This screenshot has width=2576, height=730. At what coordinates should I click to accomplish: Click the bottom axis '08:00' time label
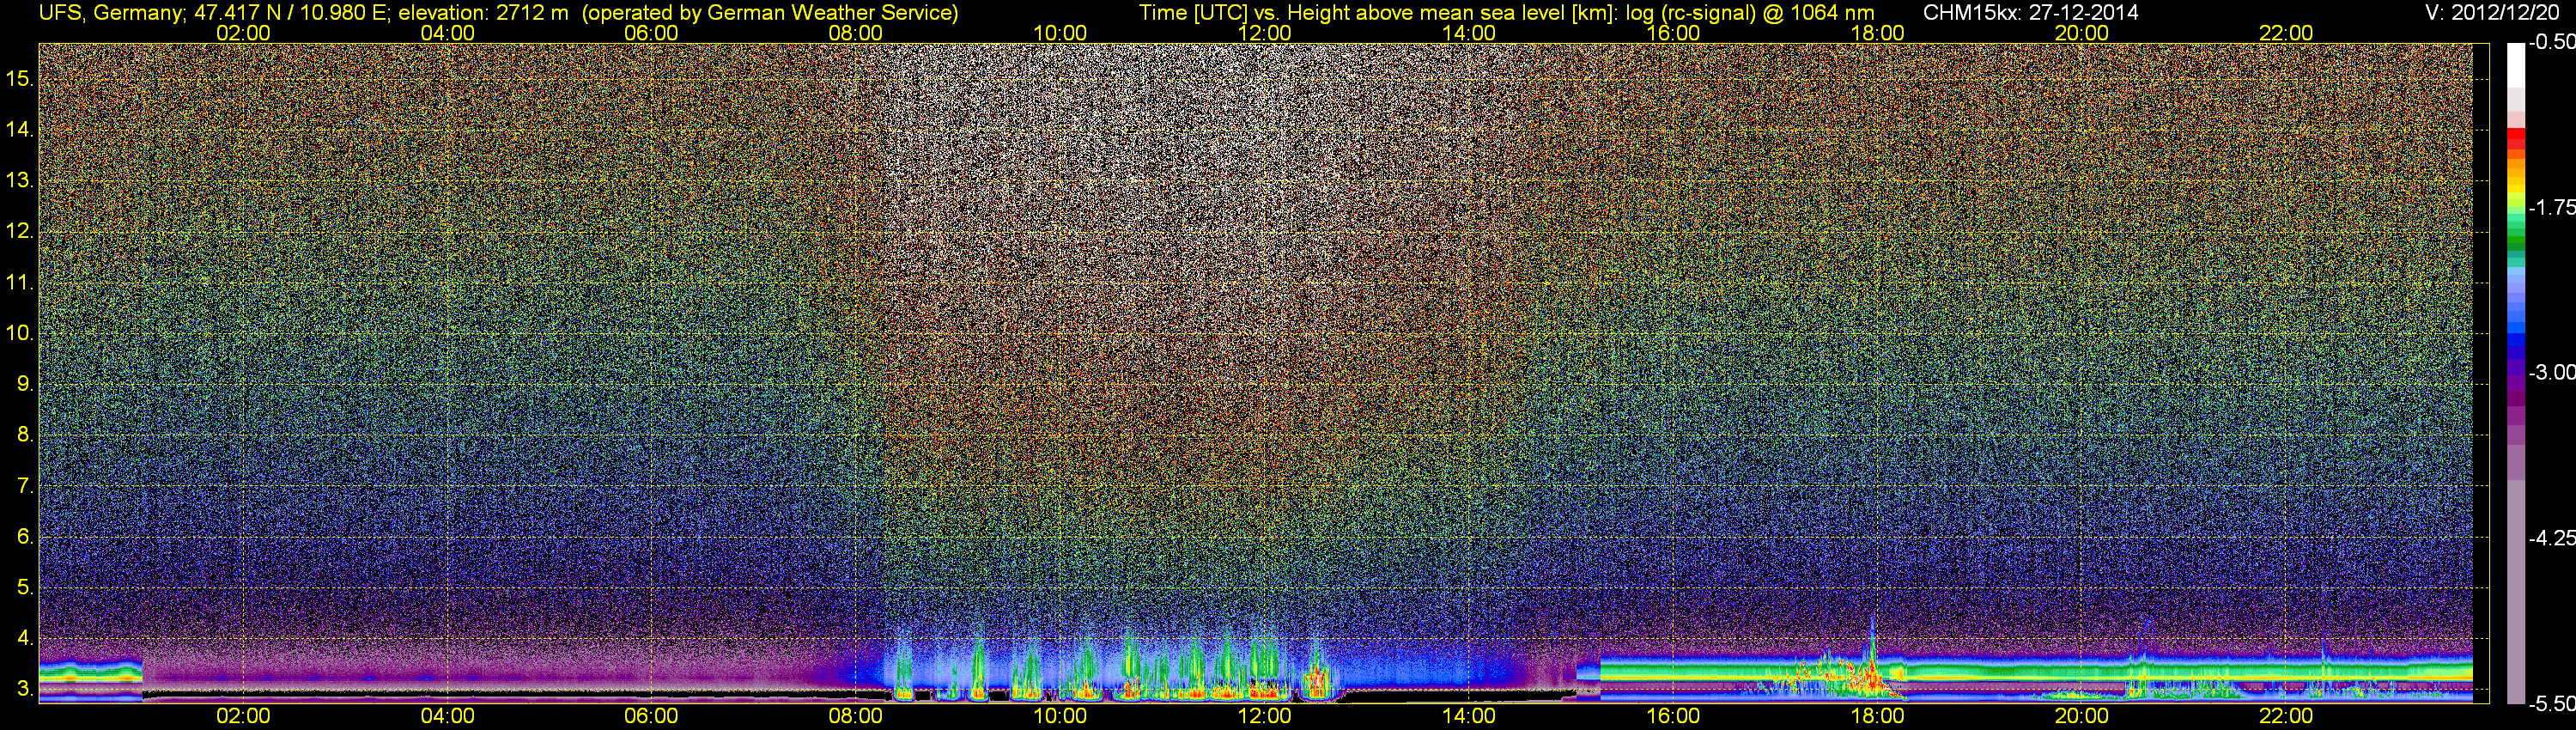click(x=856, y=716)
